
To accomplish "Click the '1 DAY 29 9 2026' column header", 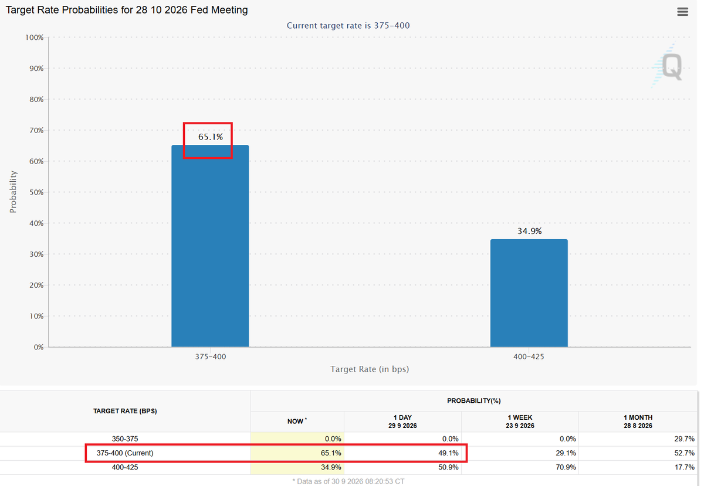I will (x=402, y=421).
